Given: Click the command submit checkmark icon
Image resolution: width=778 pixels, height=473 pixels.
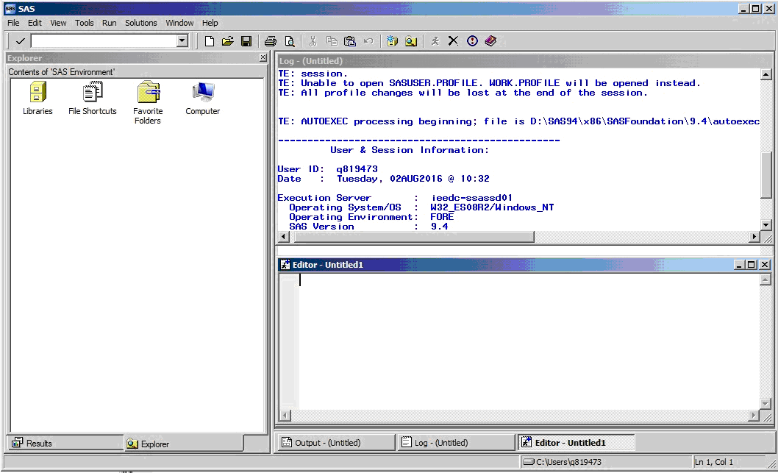Looking at the screenshot, I should pyautogui.click(x=20, y=41).
